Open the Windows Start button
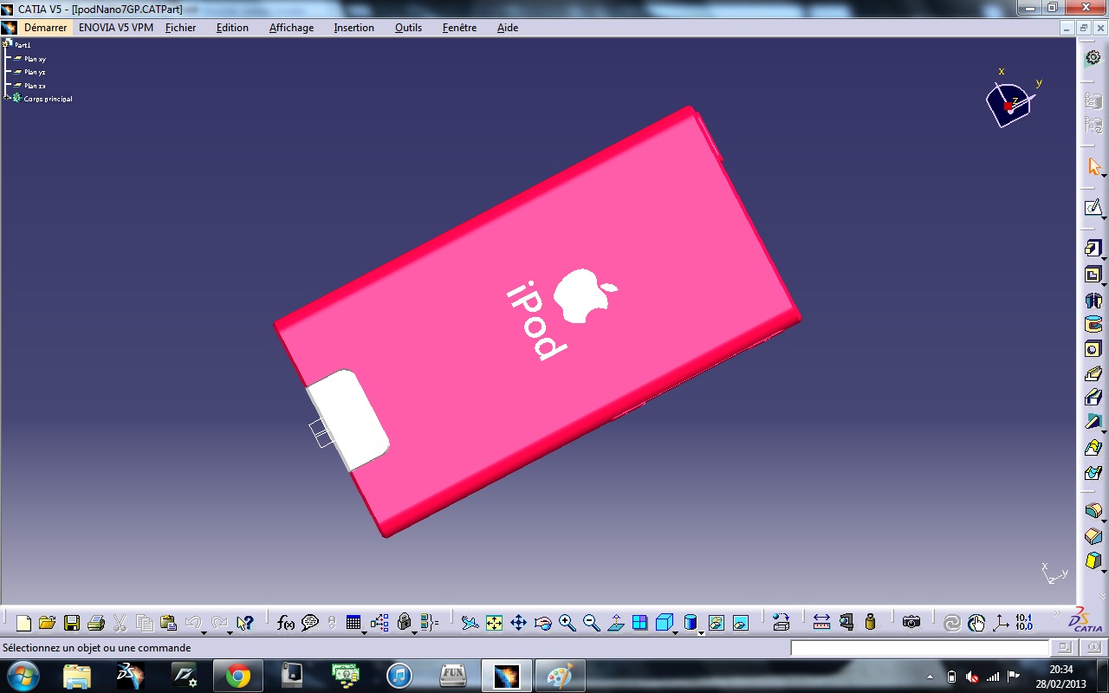The height and width of the screenshot is (693, 1109). click(22, 675)
